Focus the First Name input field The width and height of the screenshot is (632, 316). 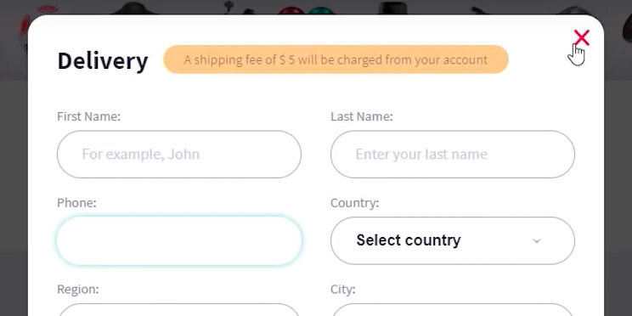179,154
